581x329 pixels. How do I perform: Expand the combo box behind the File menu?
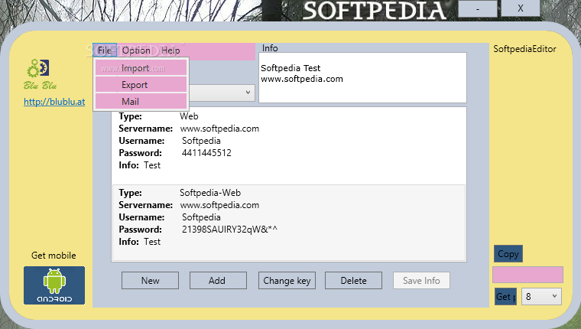[248, 93]
